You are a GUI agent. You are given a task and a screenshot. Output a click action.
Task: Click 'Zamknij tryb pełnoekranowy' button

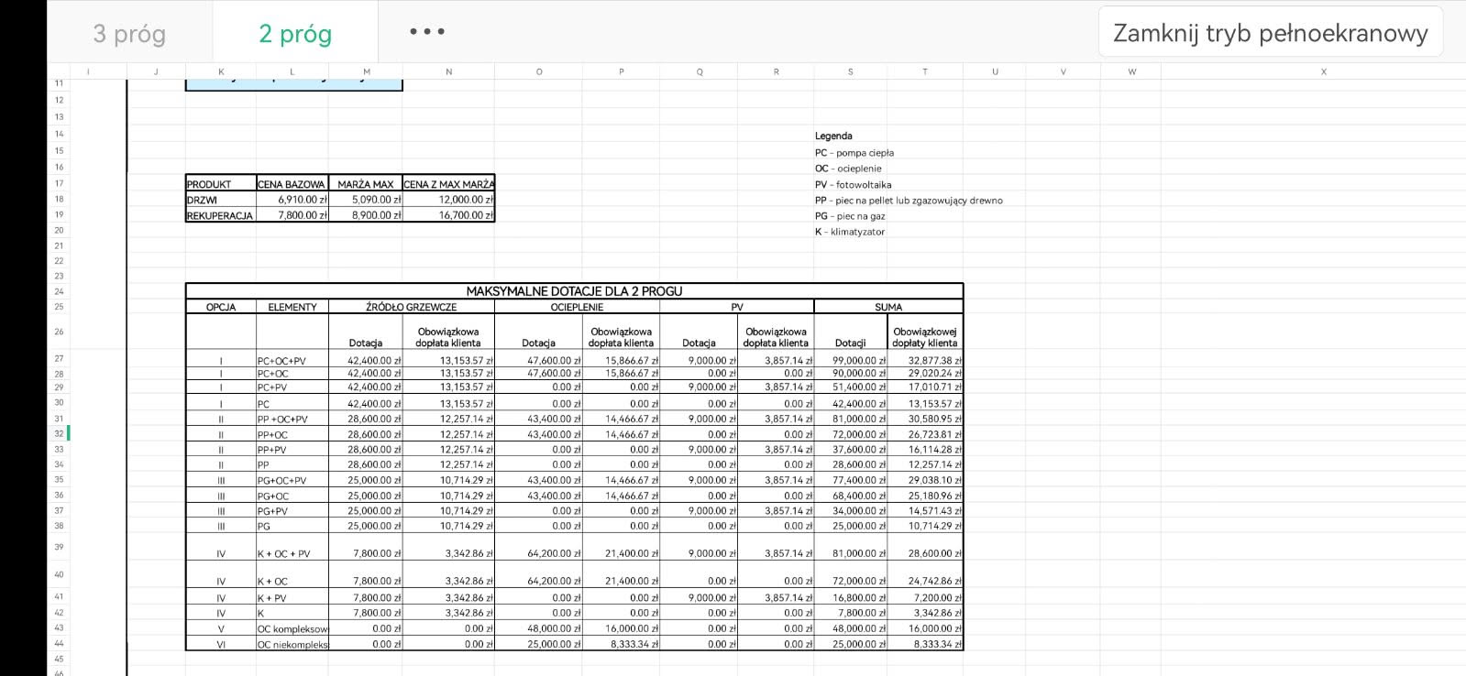[1270, 33]
